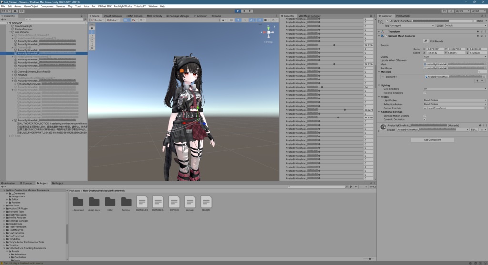This screenshot has height=265, width=488.
Task: Click the Edit Bounds icon button
Action: (426, 41)
